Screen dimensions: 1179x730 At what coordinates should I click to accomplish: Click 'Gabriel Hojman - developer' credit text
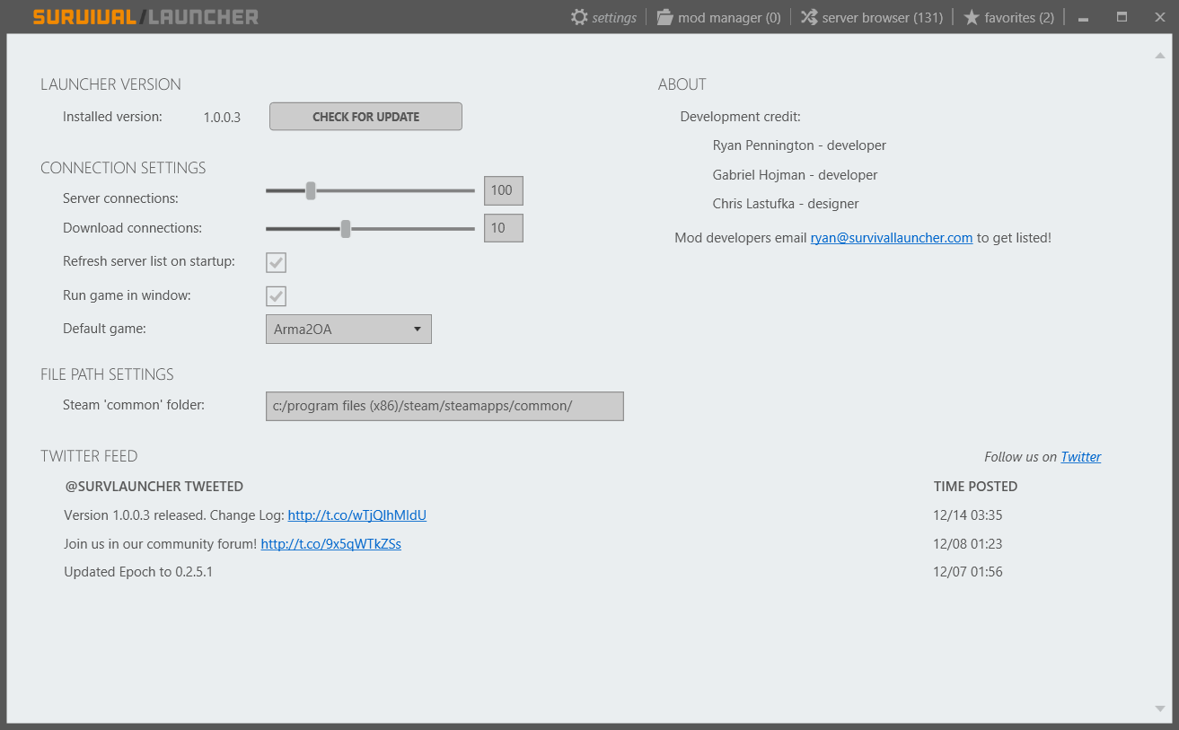coord(795,175)
